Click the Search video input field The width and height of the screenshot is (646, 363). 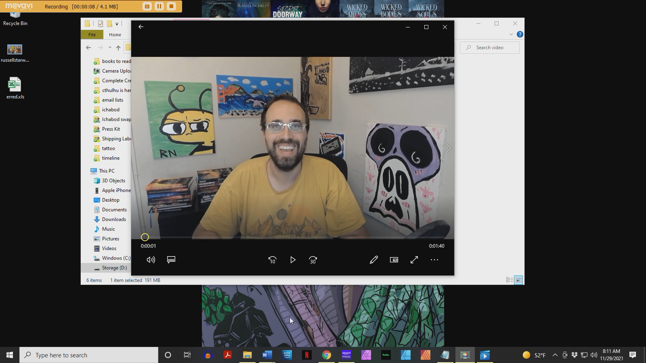point(490,48)
